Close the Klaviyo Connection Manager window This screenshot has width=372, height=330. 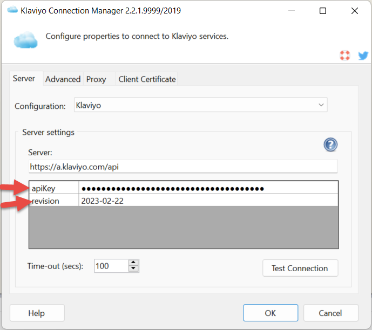tap(354, 11)
